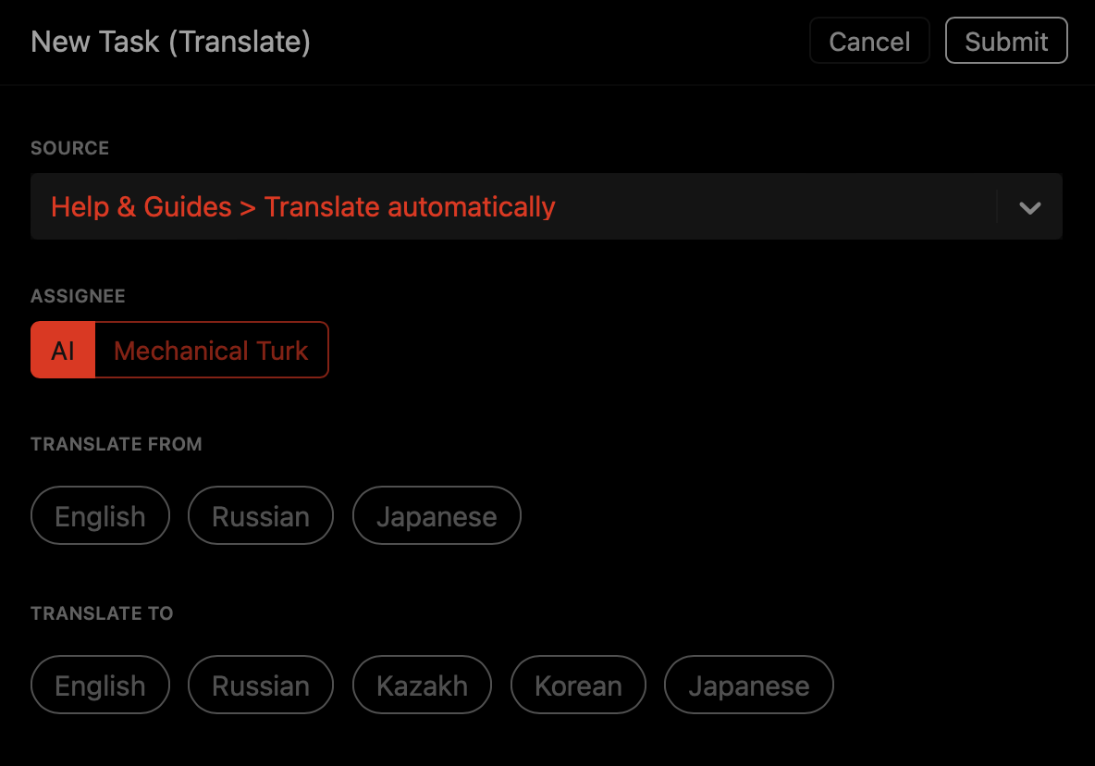Choose Russian under Translate From
The width and height of the screenshot is (1095, 766).
(x=261, y=516)
